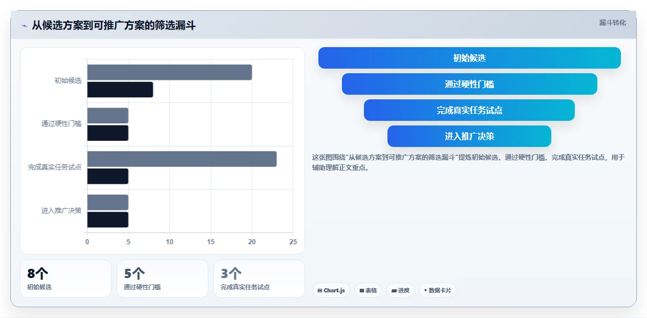
Task: Click the dark bar for 通过硬性门槛
Action: click(107, 133)
